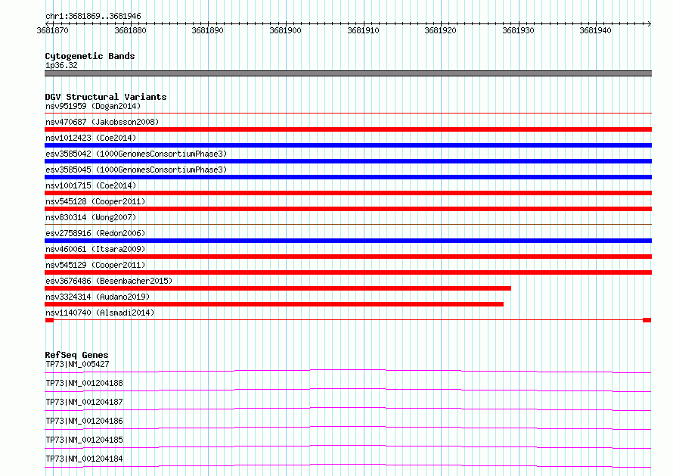Click the red bar under nsv545129
Screen dimensions: 673x476
[348, 272]
